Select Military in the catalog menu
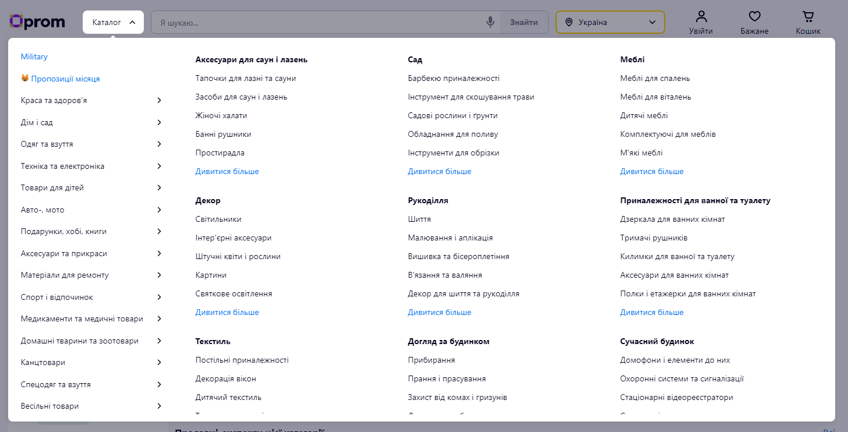 click(34, 56)
